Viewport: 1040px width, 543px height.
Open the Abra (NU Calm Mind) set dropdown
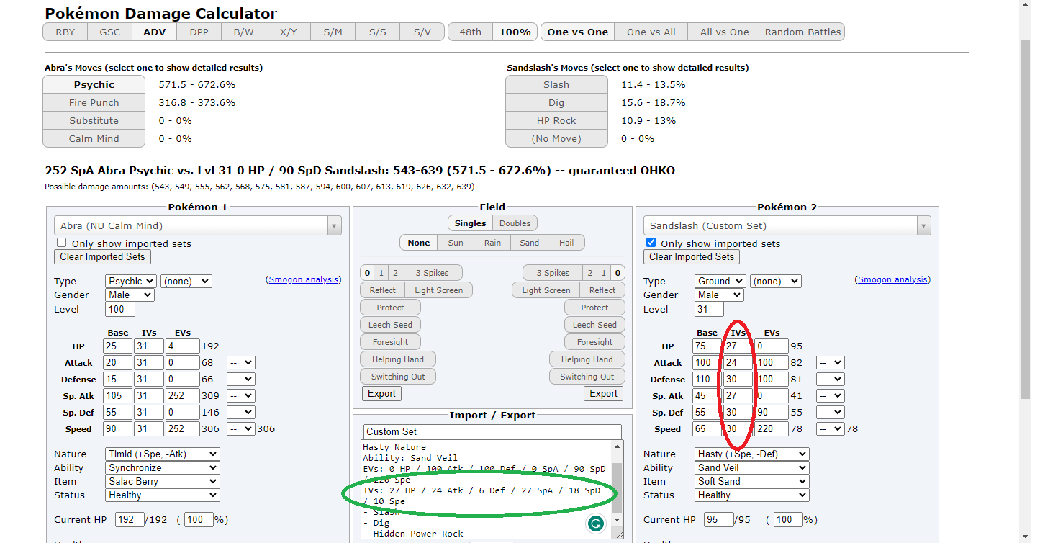193,226
